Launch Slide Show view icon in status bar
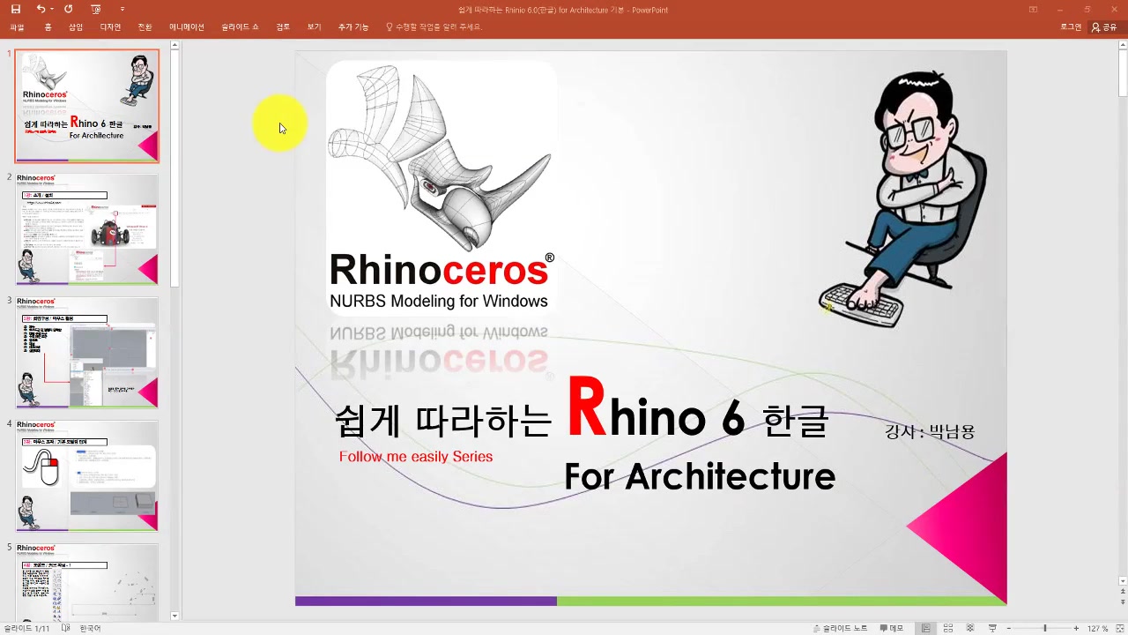Screen dimensions: 1128x635 tap(992, 628)
